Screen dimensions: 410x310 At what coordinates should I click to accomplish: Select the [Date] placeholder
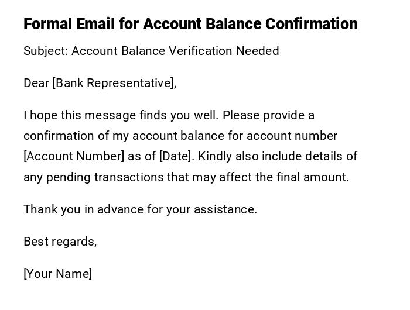[176, 156]
